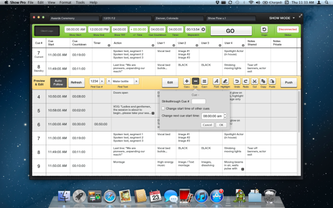Click the Cut scissors icon

click(x=254, y=81)
